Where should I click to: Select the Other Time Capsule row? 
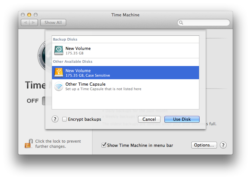click(125, 86)
